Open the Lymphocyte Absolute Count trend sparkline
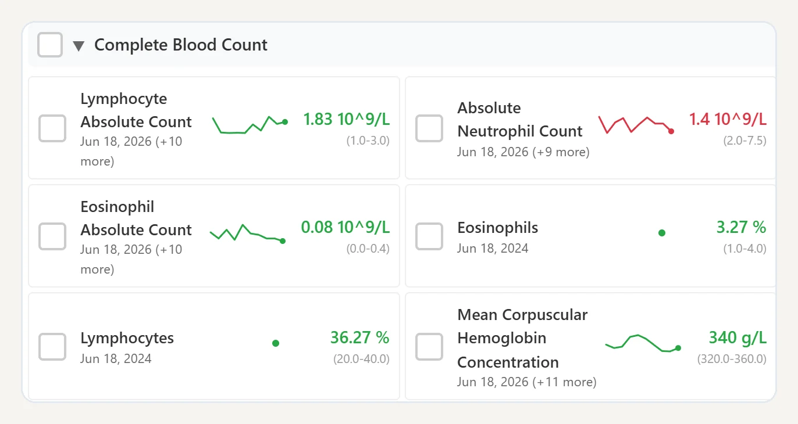Viewport: 798px width, 424px height. (x=250, y=124)
